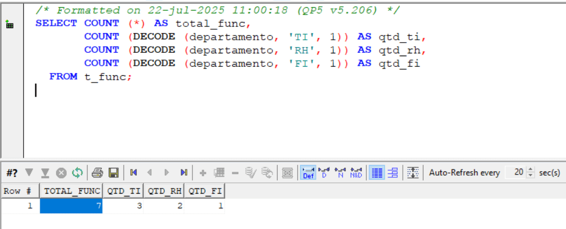
Task: Select the QTD_RH cell with value 2
Action: pyautogui.click(x=164, y=206)
